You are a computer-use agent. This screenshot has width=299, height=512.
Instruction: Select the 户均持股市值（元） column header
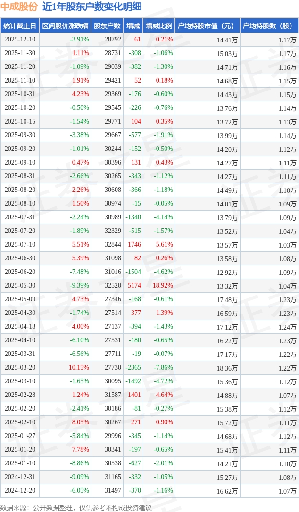point(208,26)
